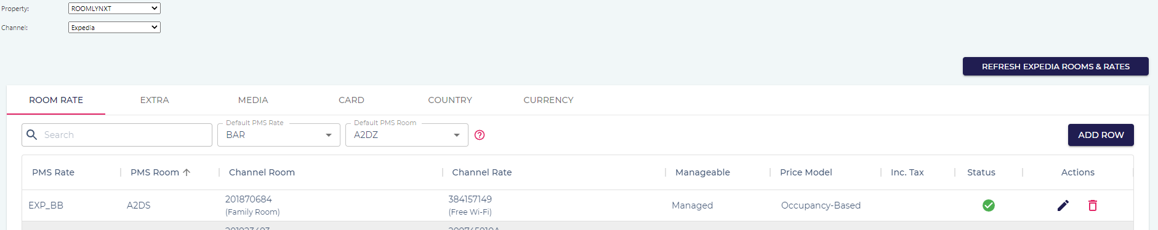Open the red question mark help icon
1158x230 pixels.
480,135
